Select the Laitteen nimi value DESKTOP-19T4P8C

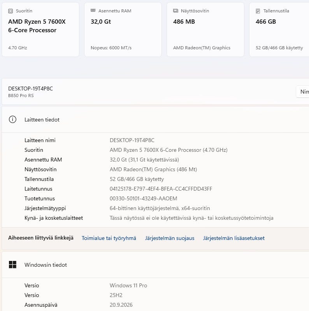coord(132,140)
